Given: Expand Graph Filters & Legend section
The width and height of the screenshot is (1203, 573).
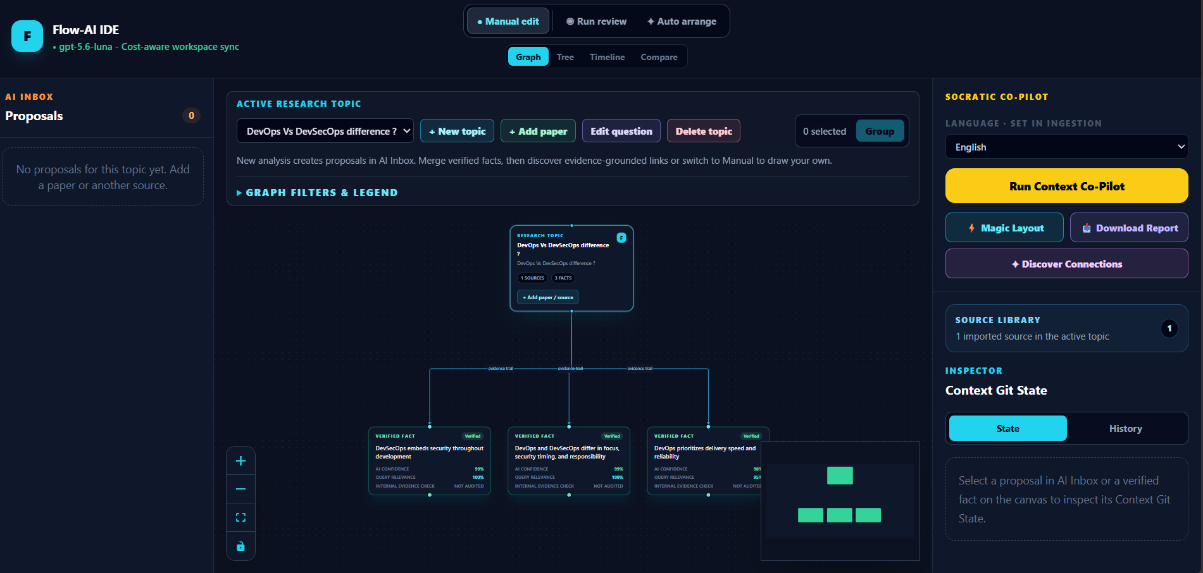Looking at the screenshot, I should point(317,192).
